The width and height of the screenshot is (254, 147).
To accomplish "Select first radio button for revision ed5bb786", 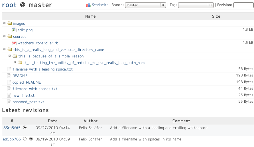I will [x=25, y=139].
